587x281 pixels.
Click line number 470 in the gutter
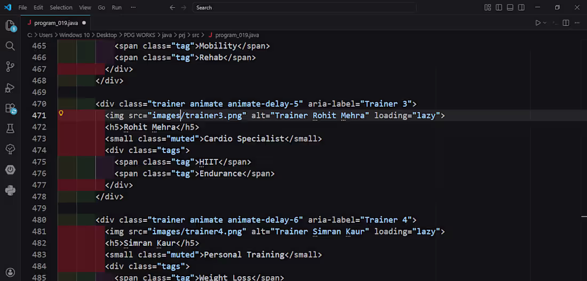pyautogui.click(x=39, y=103)
